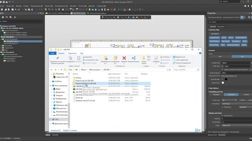Open Simulate menu in Altium
The width and height of the screenshot is (252, 141).
click(73, 6)
